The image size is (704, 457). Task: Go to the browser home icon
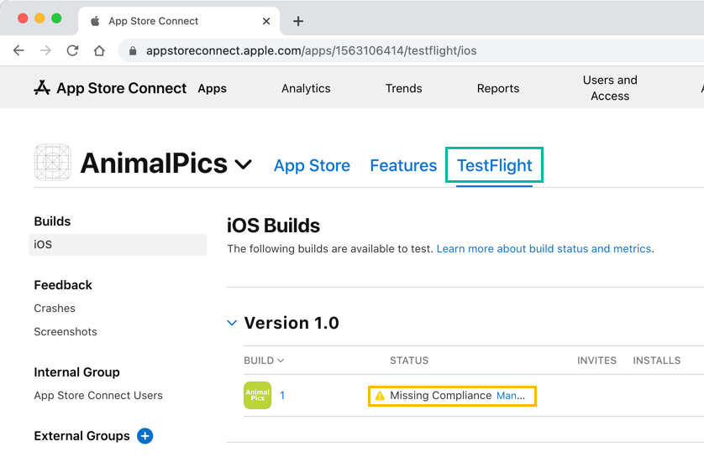(x=99, y=50)
